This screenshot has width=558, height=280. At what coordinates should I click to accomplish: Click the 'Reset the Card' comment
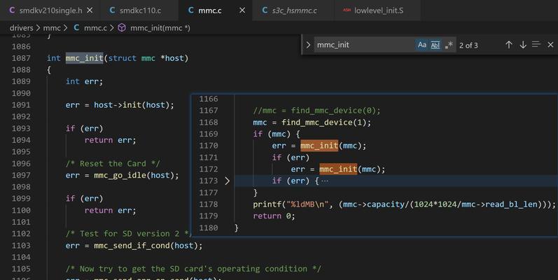tap(113, 164)
